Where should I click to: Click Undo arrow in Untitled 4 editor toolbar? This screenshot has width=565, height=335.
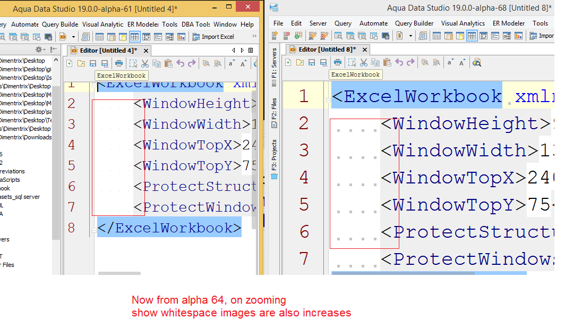coord(180,64)
